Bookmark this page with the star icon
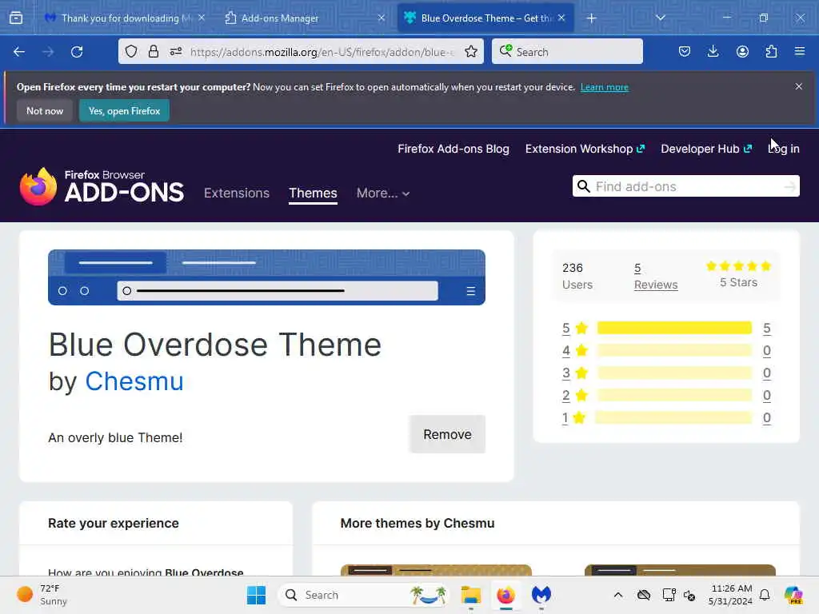Screen dimensions: 819x614 click(x=471, y=51)
